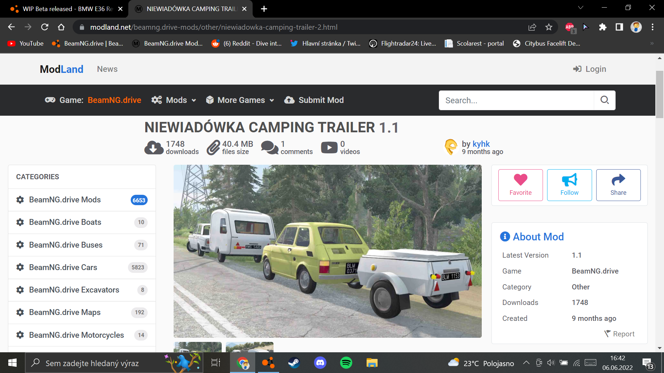Viewport: 664px width, 373px height.
Task: Select BeamNG.drive Cars category
Action: [63, 267]
